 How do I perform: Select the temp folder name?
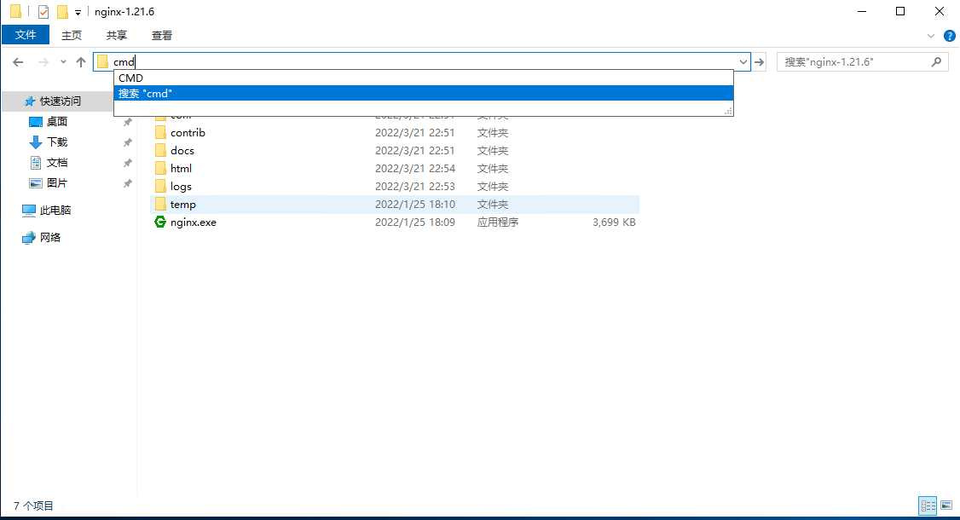coord(183,204)
